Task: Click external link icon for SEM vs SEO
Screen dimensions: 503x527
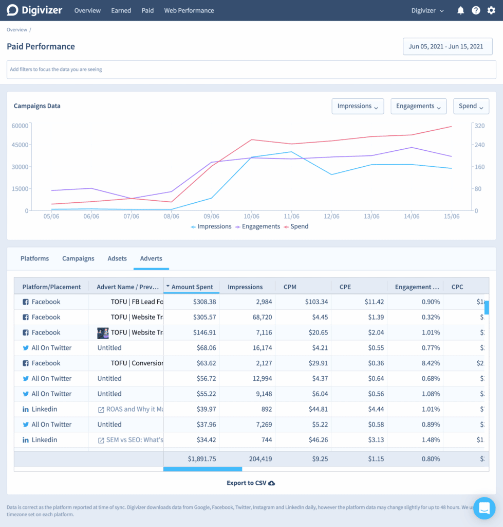Action: click(101, 440)
